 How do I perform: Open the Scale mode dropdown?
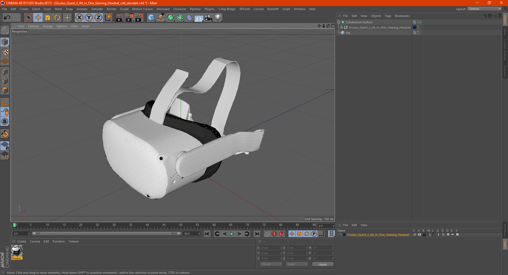pos(297,264)
